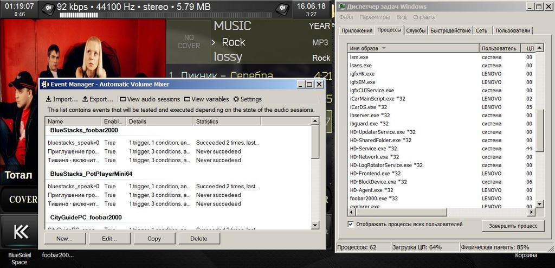Open View audio sessions window
555x268 pixels.
(x=123, y=99)
